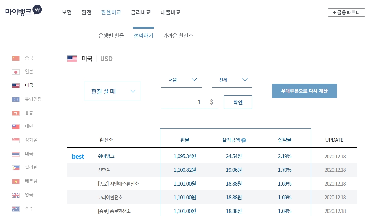Select the Taiwan flag icon

16,127
